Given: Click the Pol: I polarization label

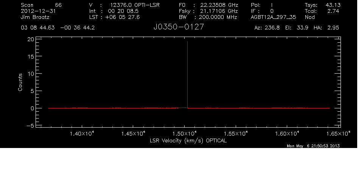Looking at the screenshot, I should (261, 5).
